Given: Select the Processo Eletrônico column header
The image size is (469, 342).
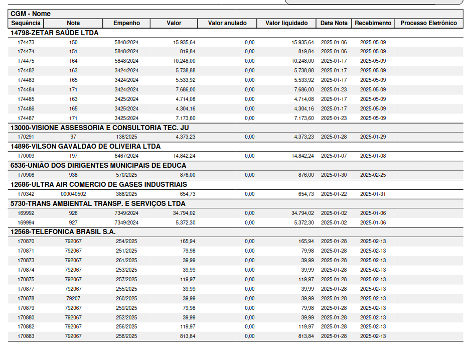Looking at the screenshot, I should (428, 23).
